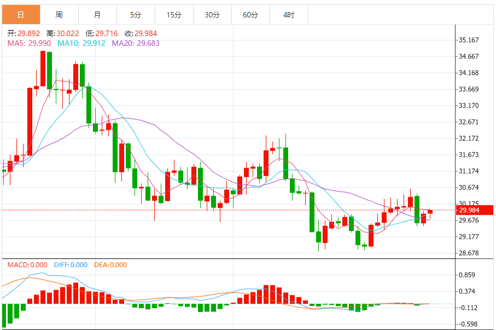
Task: Click the MA10: 29.912 label
Action: (81, 43)
